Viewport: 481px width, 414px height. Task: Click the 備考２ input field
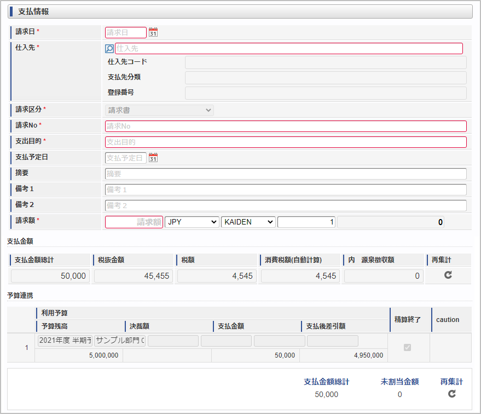tap(286, 206)
